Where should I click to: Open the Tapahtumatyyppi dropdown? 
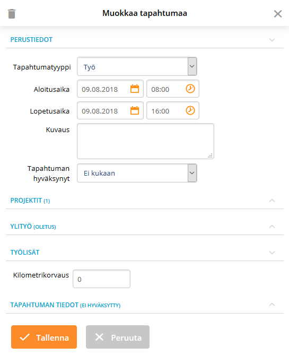click(137, 66)
